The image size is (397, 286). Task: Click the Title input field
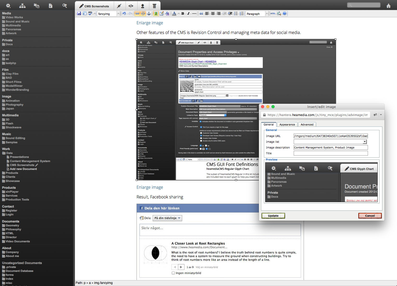(331, 153)
